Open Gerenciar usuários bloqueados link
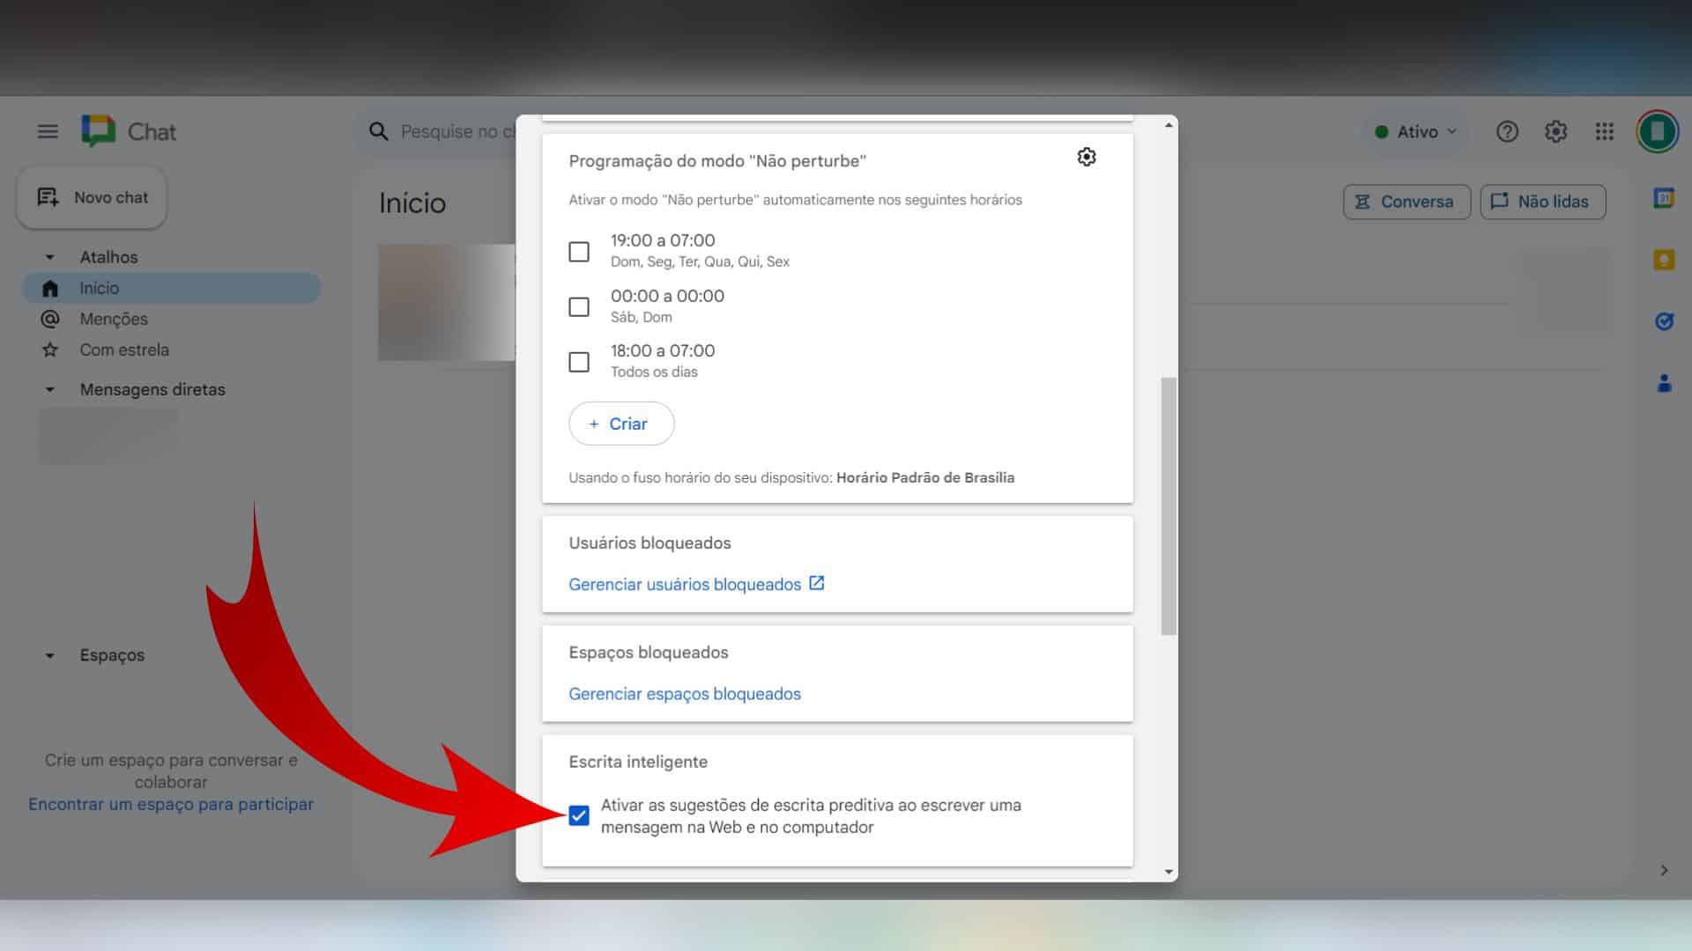 pyautogui.click(x=696, y=584)
